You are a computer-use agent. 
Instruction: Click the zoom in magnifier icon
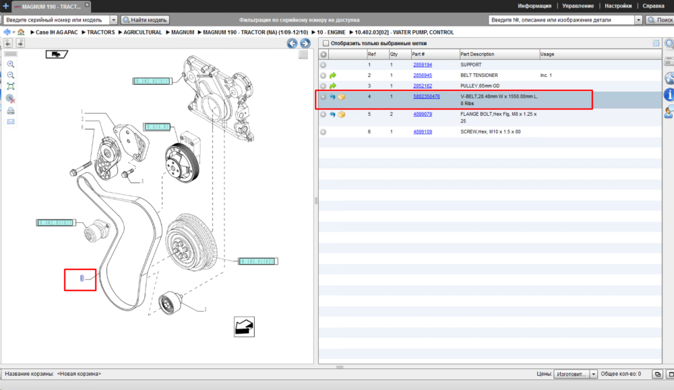pos(11,65)
